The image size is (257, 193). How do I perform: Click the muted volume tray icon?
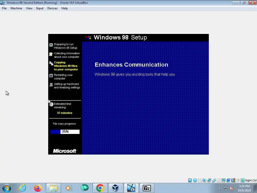[x=232, y=188]
